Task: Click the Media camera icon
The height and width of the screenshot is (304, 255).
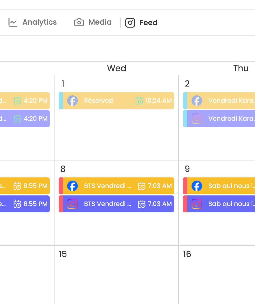Action: point(79,23)
